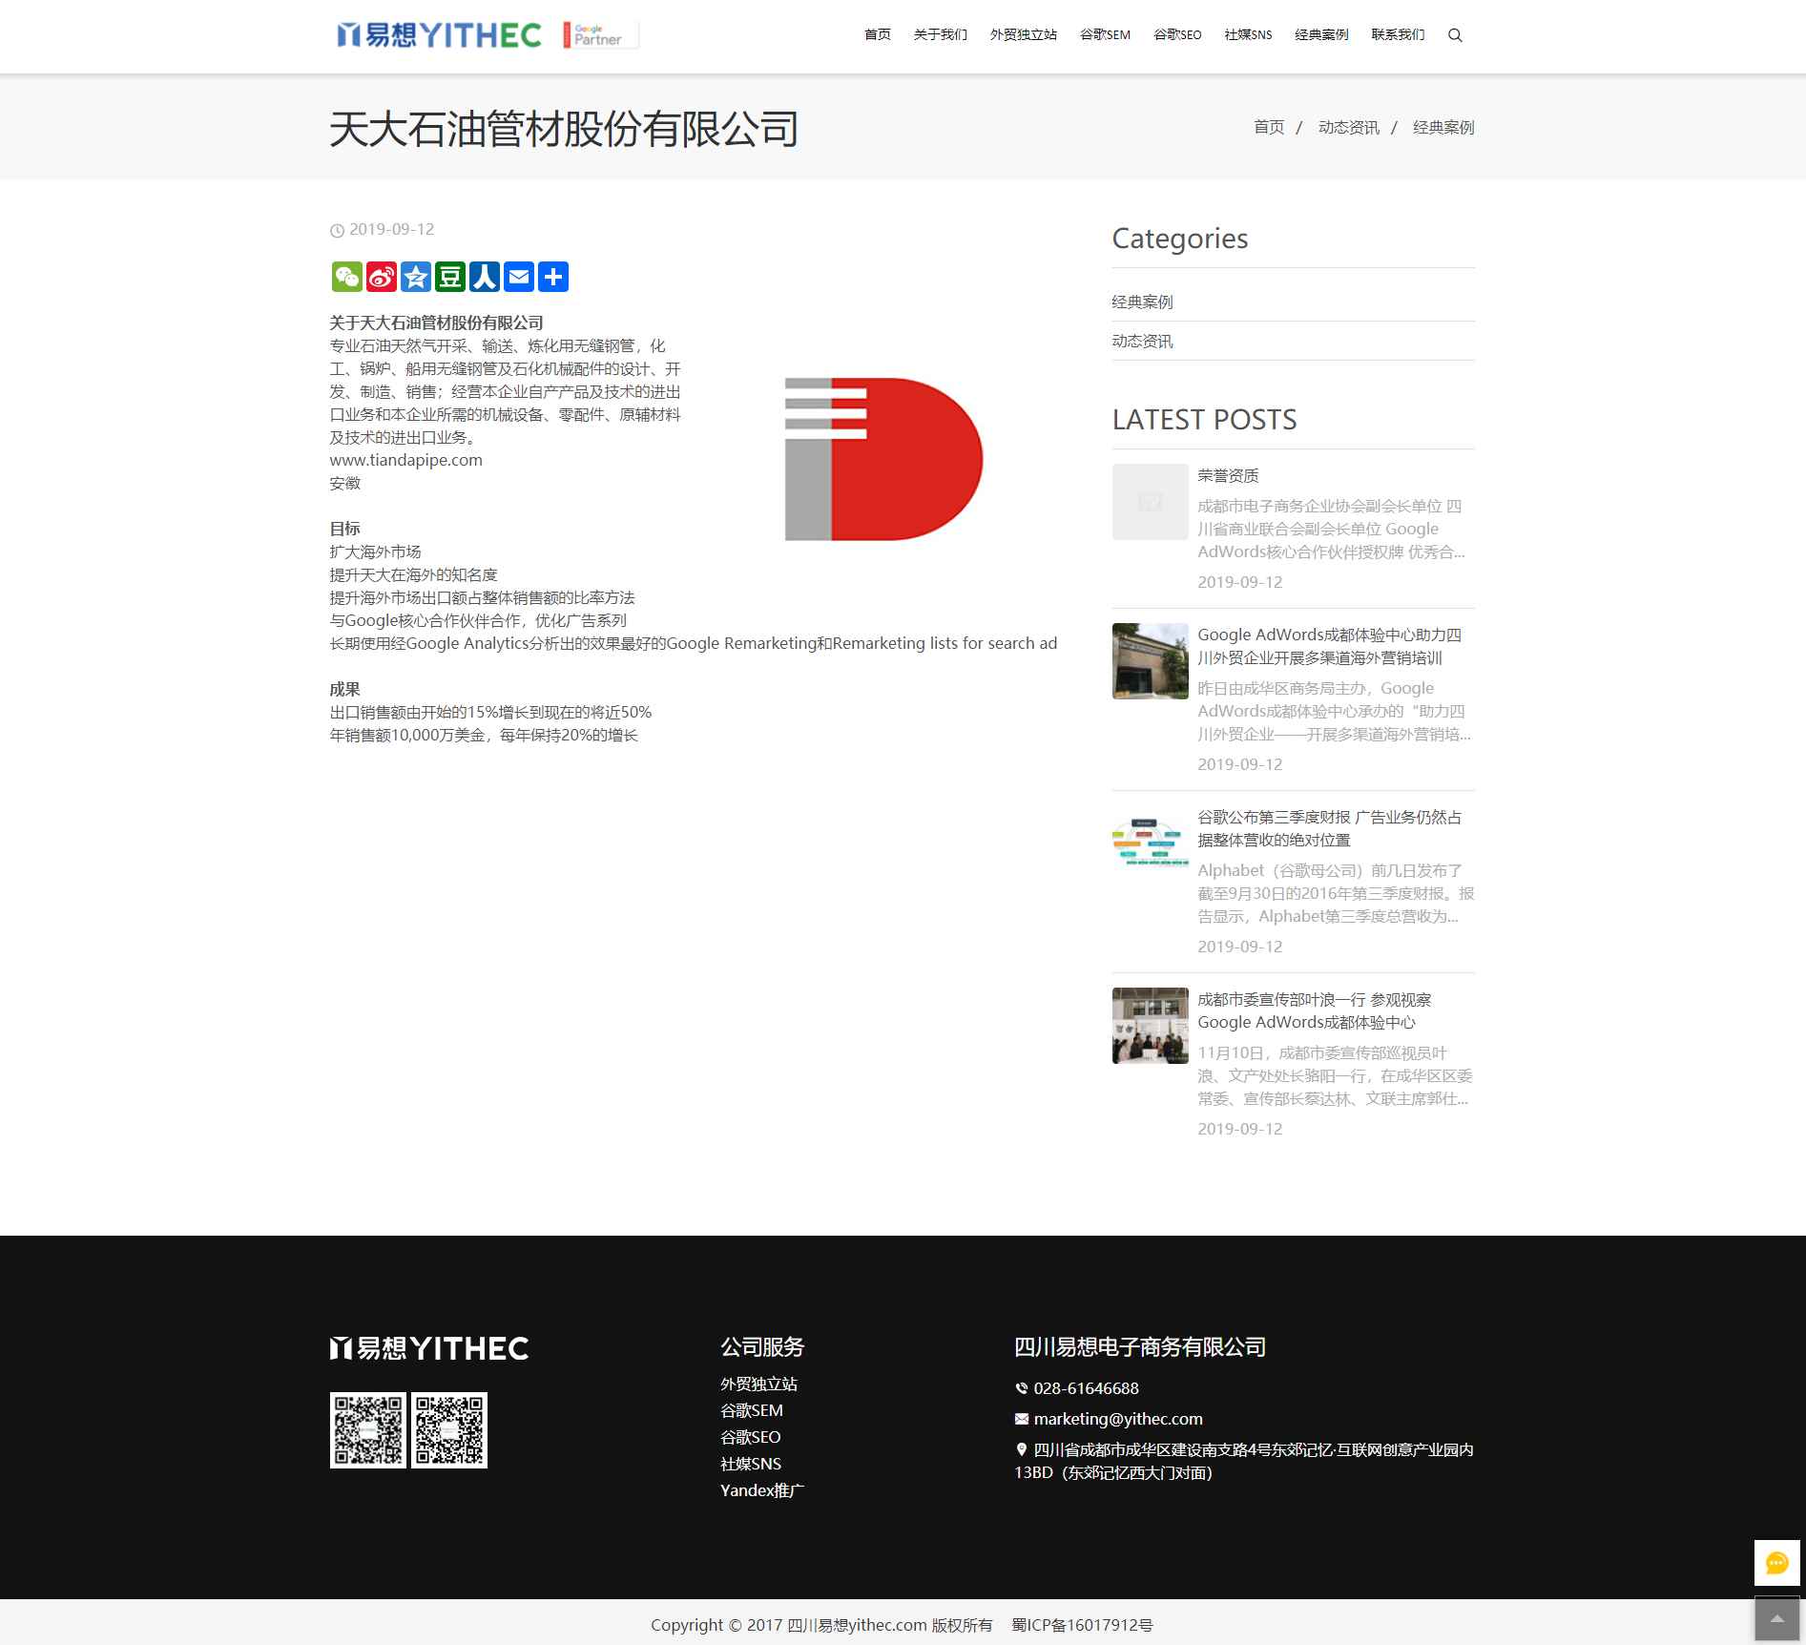Open the 荣誉资质 latest post
The image size is (1806, 1645).
pyautogui.click(x=1228, y=475)
